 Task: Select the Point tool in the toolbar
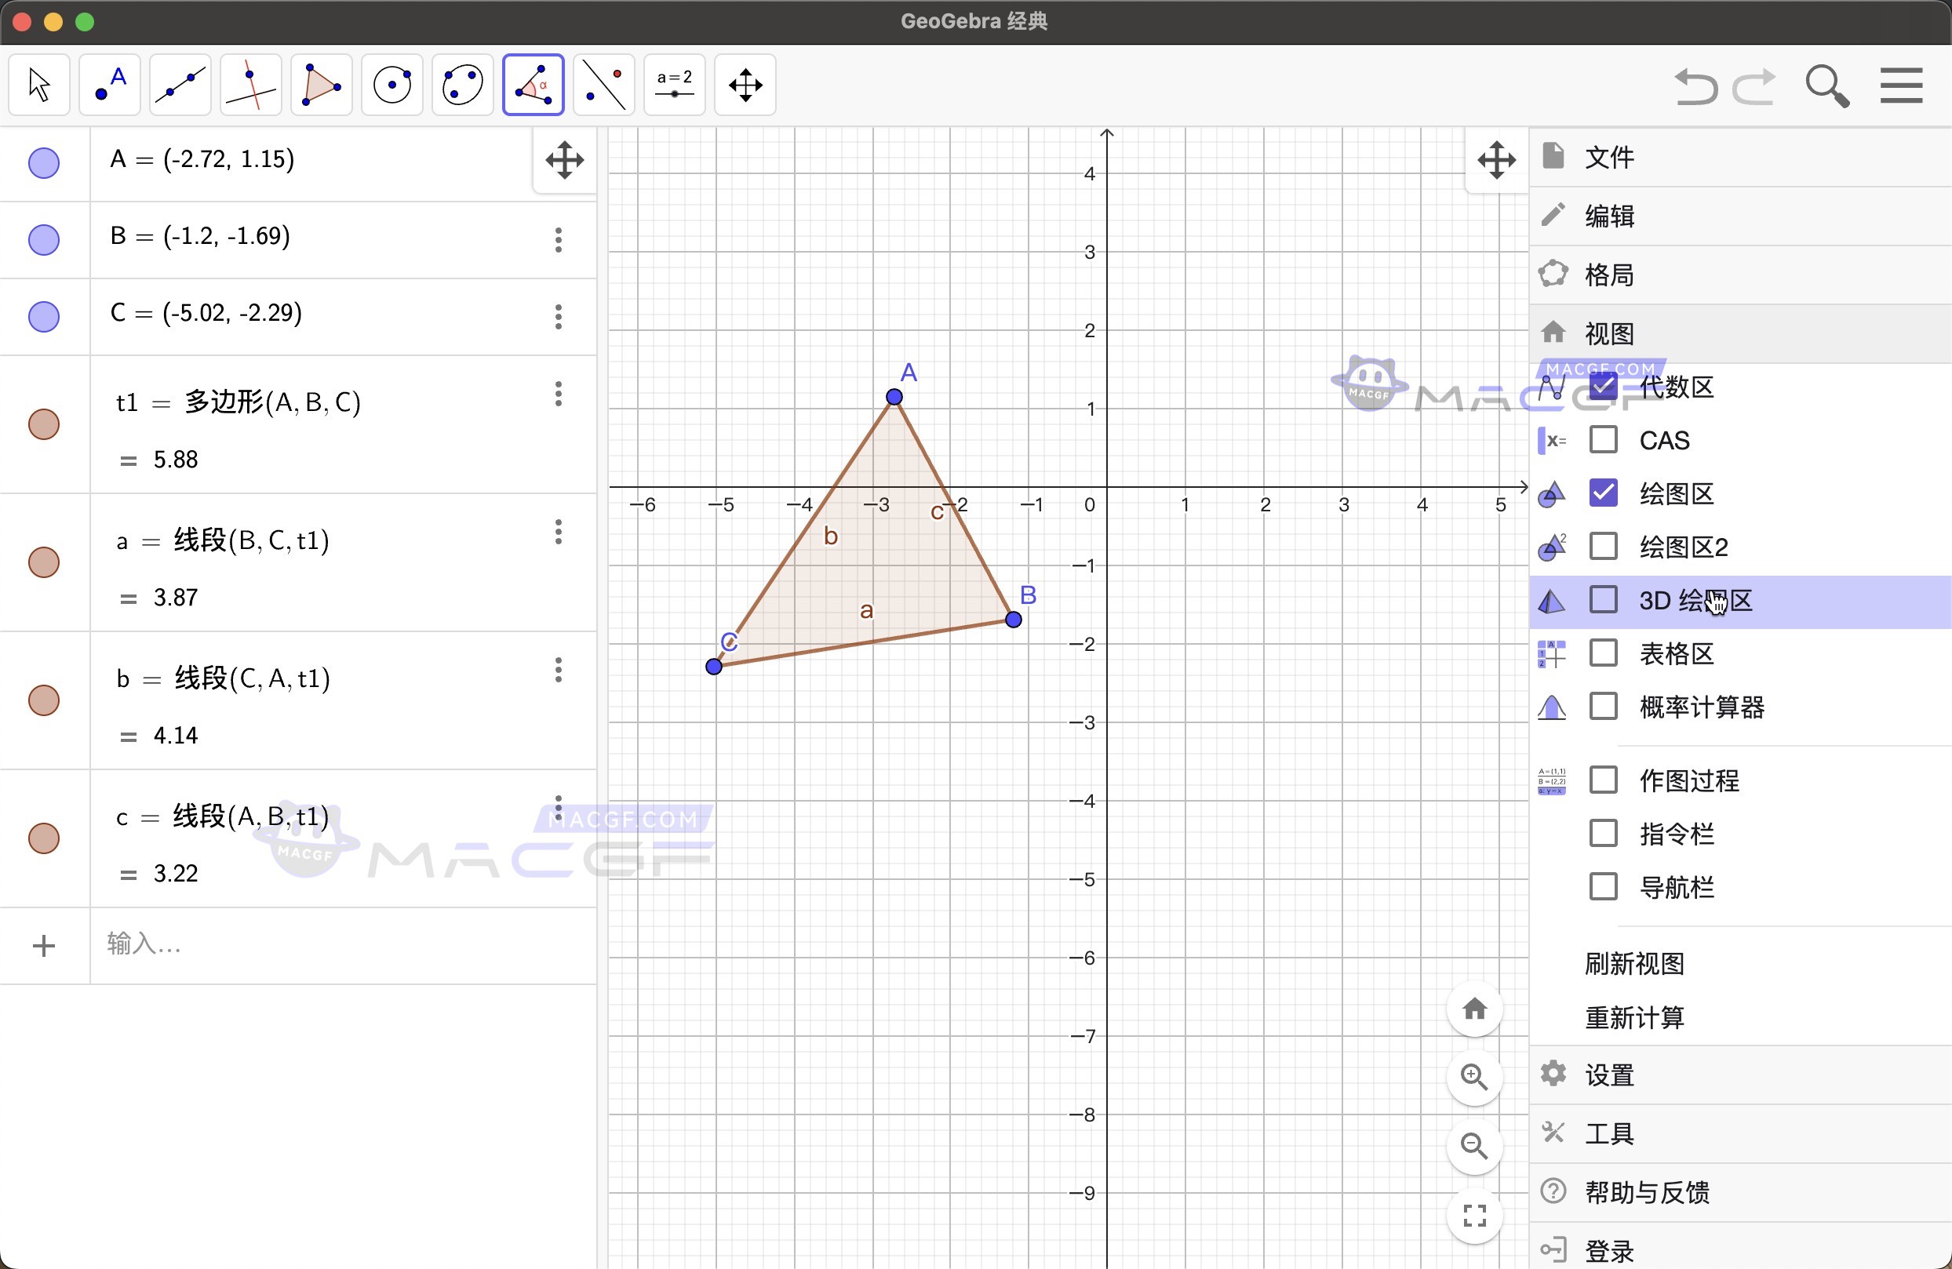point(109,84)
